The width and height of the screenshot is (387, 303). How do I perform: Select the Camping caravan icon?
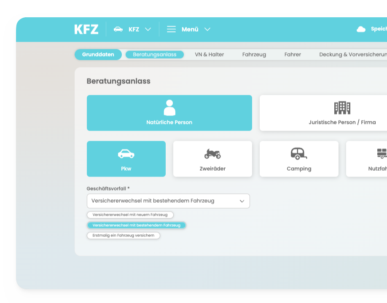(299, 153)
